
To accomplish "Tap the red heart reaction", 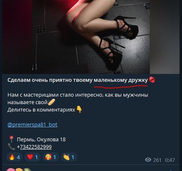I will click(33, 157).
